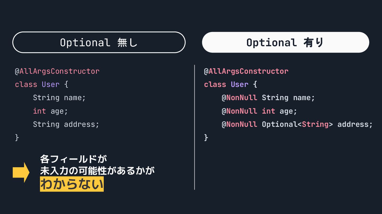
Task: Click the "int age;" line on the left
Action: 50,111
